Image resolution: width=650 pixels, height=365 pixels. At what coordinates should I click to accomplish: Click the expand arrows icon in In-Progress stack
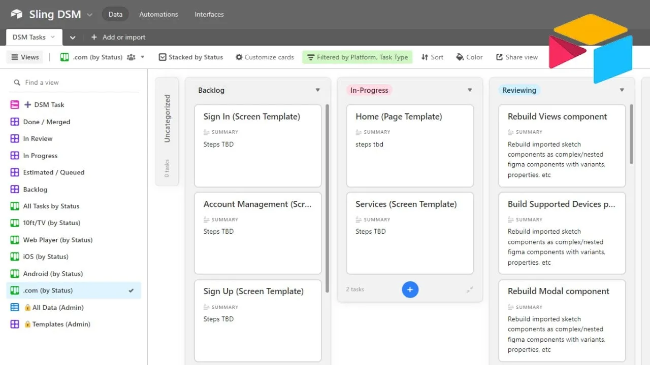tap(470, 289)
